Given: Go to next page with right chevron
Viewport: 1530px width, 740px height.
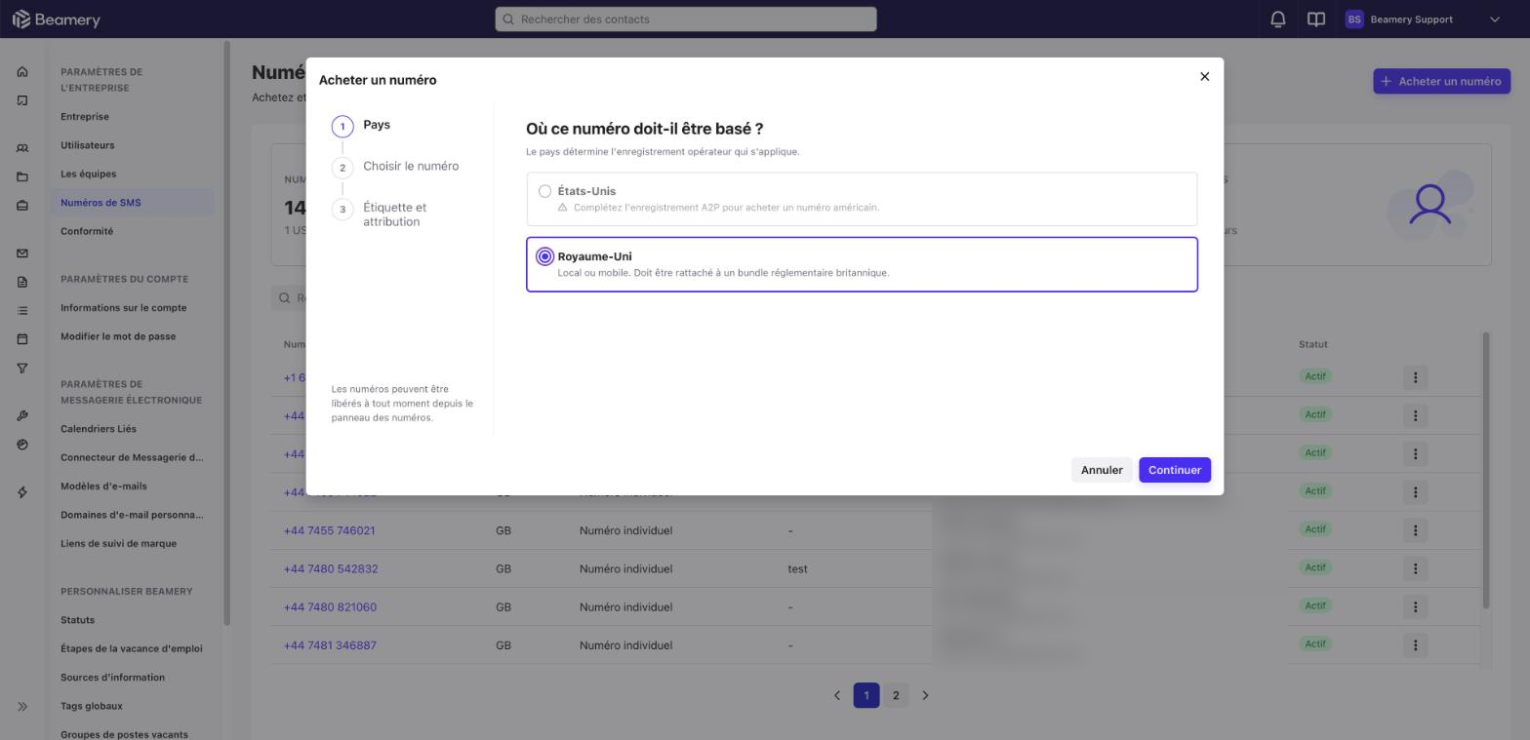Looking at the screenshot, I should pos(925,695).
